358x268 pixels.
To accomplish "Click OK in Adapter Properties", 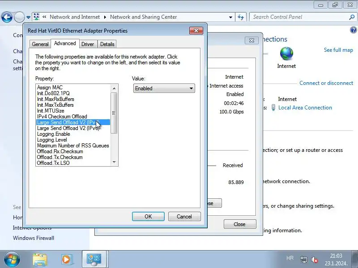I will pos(148,216).
